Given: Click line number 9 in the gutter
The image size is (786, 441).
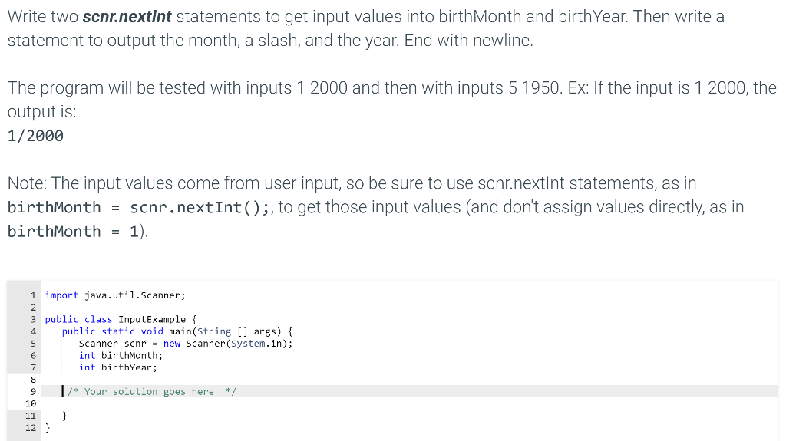Looking at the screenshot, I should point(33,391).
